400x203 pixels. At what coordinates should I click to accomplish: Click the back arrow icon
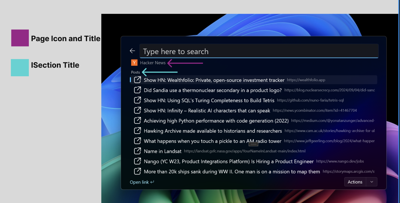[132, 51]
